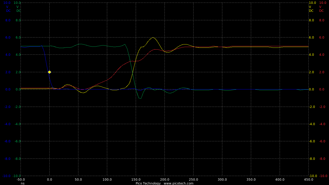The image size is (329, 185).
Task: Click the 200.0 time axis label
Action: (x=164, y=180)
